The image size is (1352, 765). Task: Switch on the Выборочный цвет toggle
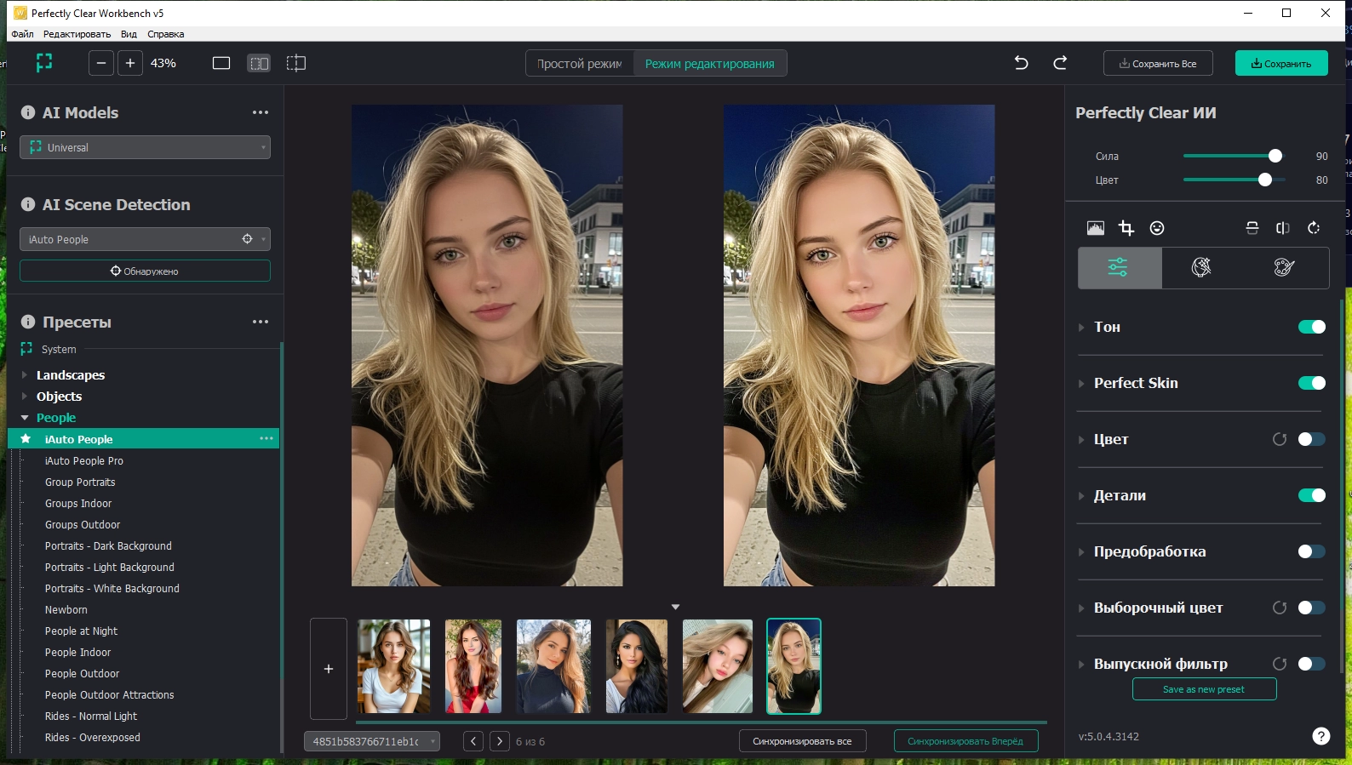click(x=1312, y=608)
